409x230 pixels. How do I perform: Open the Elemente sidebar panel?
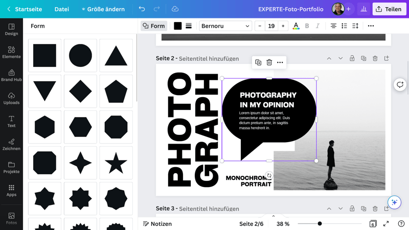[x=11, y=52]
